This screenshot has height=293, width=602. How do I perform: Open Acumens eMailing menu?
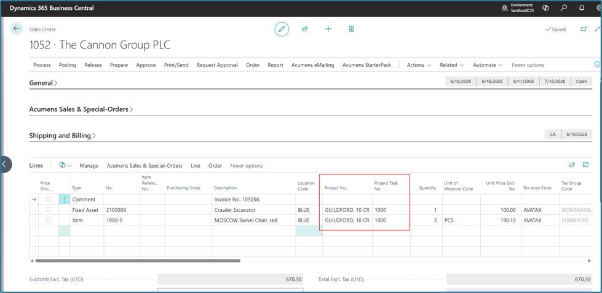pyautogui.click(x=312, y=65)
